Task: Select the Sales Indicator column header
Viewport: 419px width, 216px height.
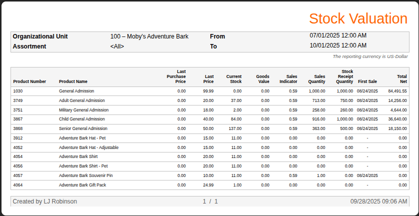Action: pyautogui.click(x=288, y=79)
